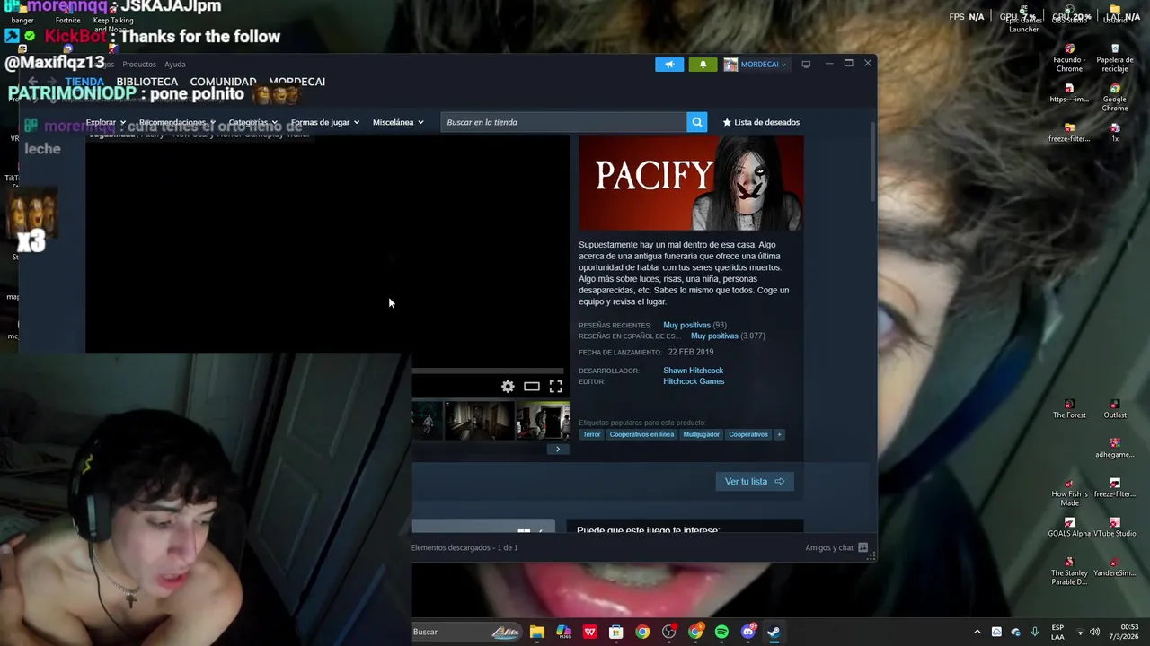Image resolution: width=1150 pixels, height=646 pixels.
Task: Select the yellow room screenshot thumbnail
Action: 543,421
